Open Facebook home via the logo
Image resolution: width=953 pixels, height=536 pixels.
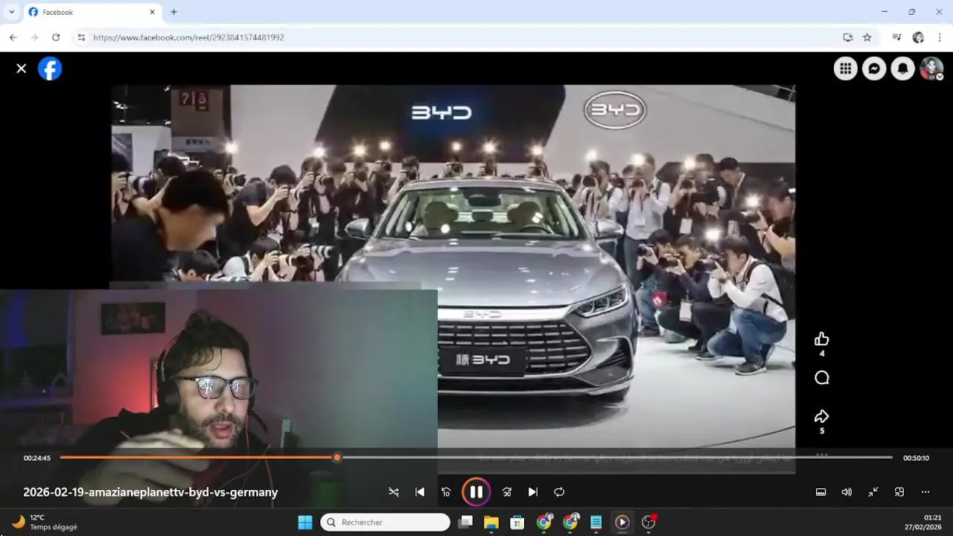tap(50, 68)
